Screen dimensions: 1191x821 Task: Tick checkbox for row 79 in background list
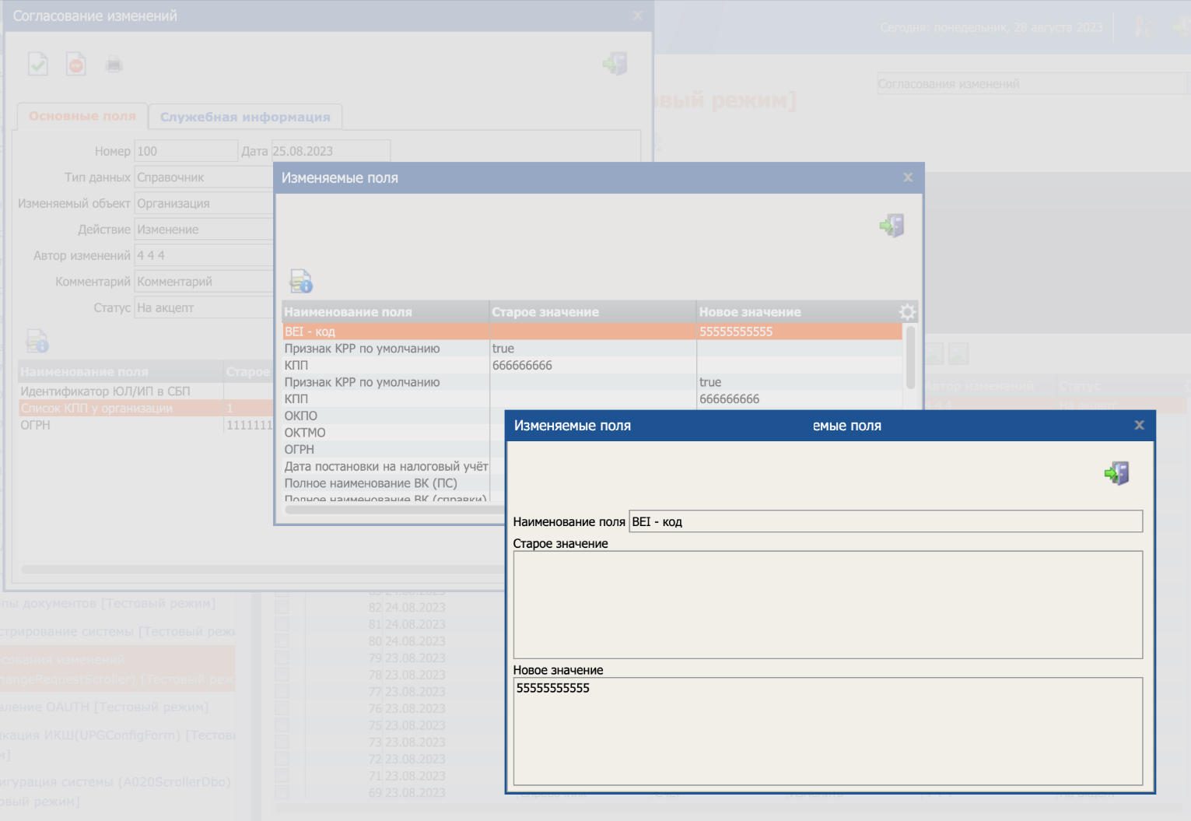click(x=282, y=658)
